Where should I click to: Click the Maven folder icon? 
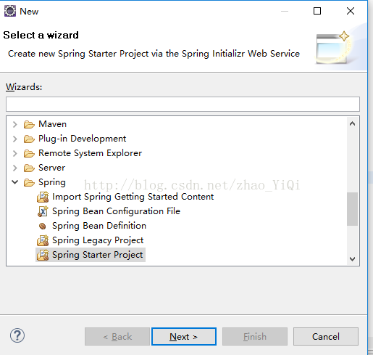(x=29, y=124)
